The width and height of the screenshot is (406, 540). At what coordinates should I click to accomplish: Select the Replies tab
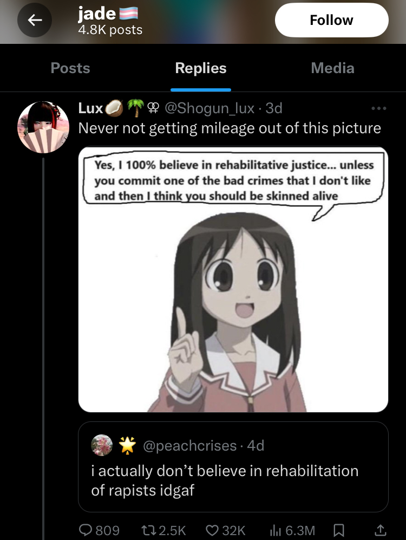(x=201, y=68)
